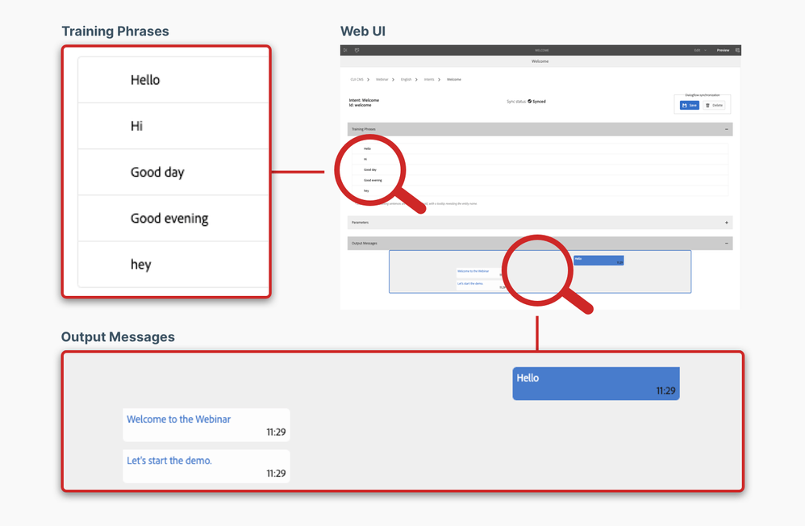
Task: Click the Synced status checkmark icon
Action: 530,102
